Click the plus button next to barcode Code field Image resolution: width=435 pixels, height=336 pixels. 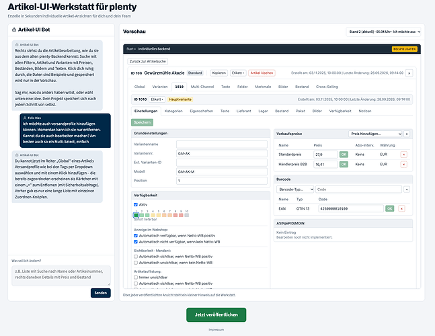[x=406, y=190]
